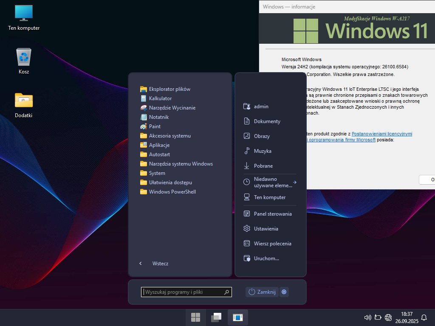Click the volume icon in system tray
435x326 pixels.
click(368, 317)
